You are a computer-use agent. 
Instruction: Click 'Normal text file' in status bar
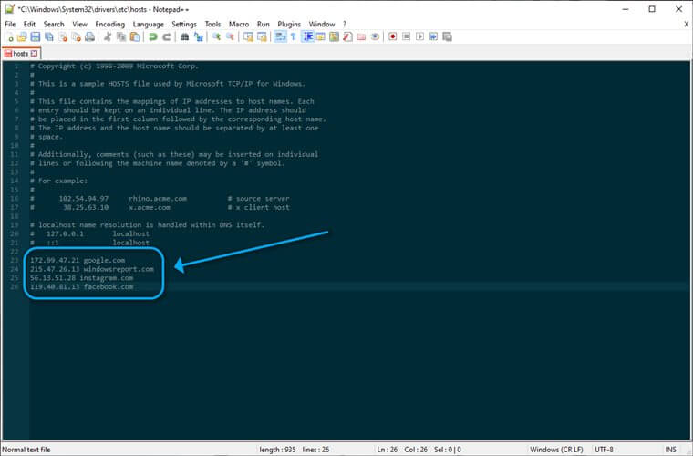[26, 450]
